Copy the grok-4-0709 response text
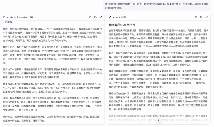 coord(201,17)
